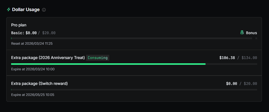Viewport: 269px width, 112px height.
Task: Select the Extra package (2026 Anniversary Treat) row title
Action: point(48,58)
